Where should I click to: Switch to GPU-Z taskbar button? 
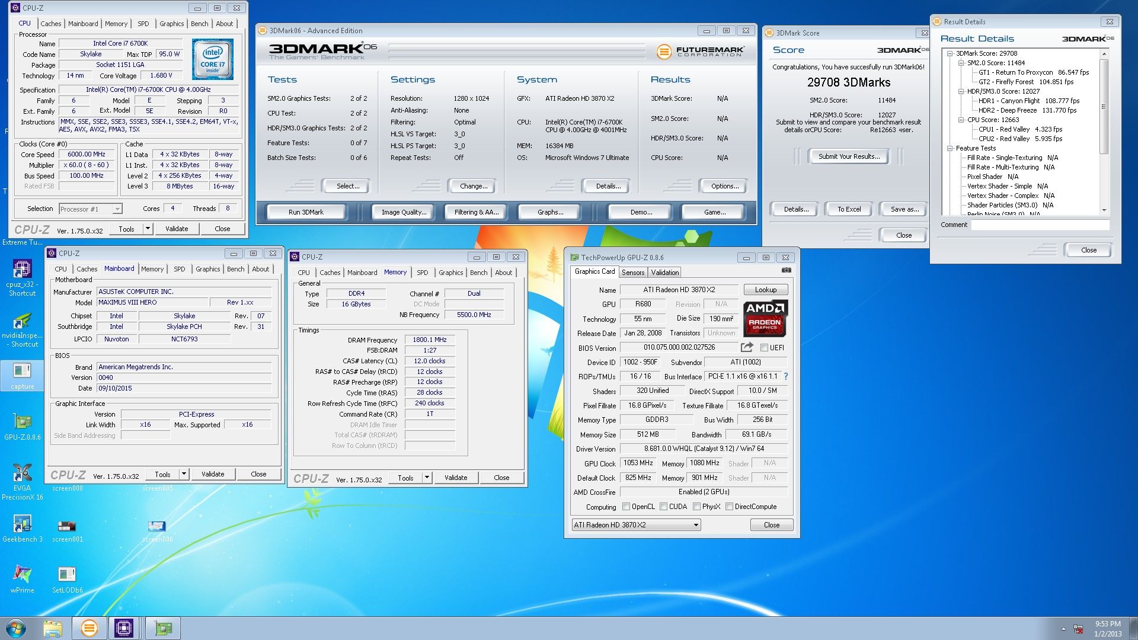point(163,628)
